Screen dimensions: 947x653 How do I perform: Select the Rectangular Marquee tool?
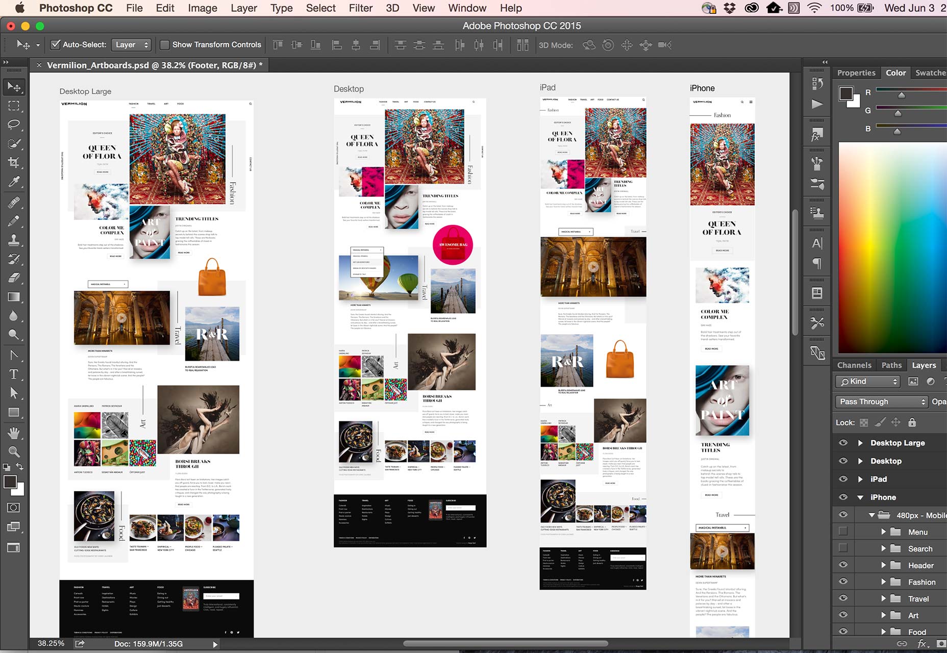[x=14, y=106]
